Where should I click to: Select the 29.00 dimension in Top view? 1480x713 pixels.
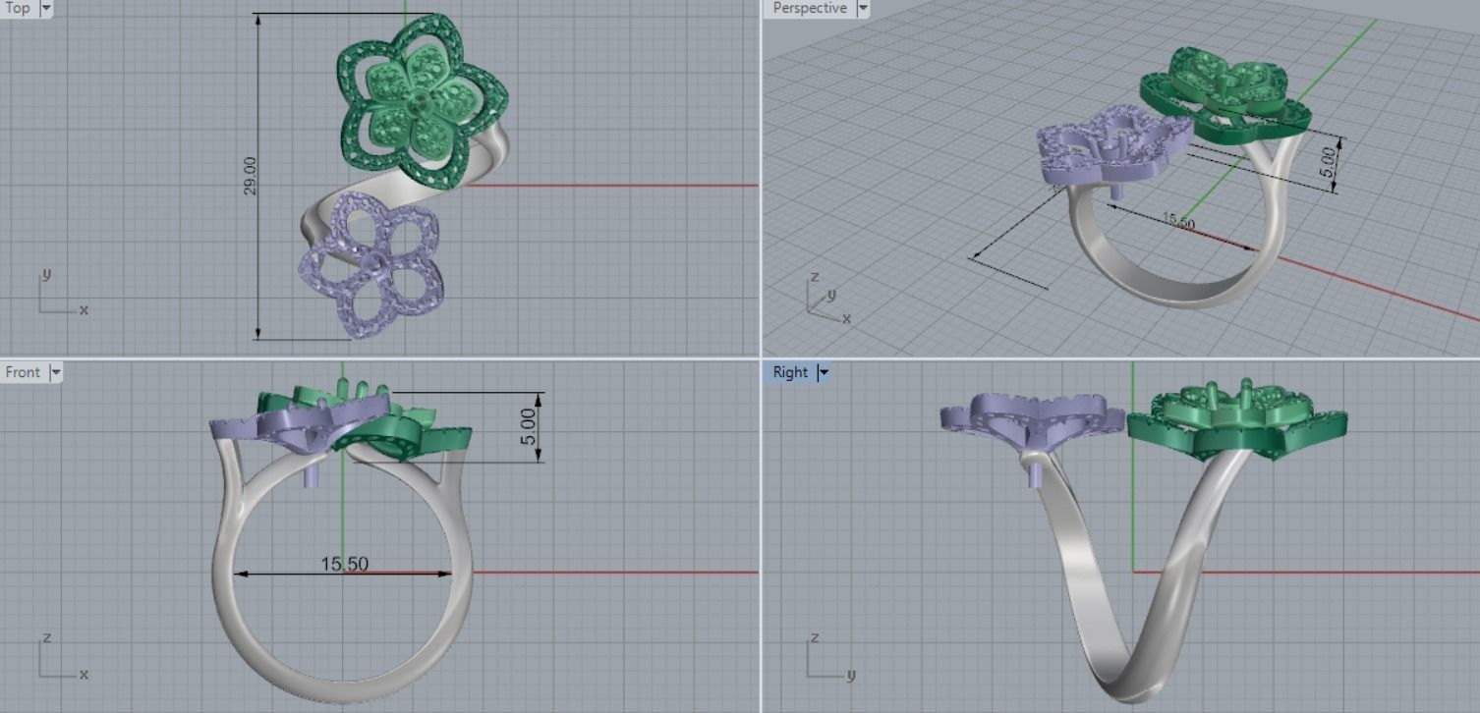click(x=251, y=176)
